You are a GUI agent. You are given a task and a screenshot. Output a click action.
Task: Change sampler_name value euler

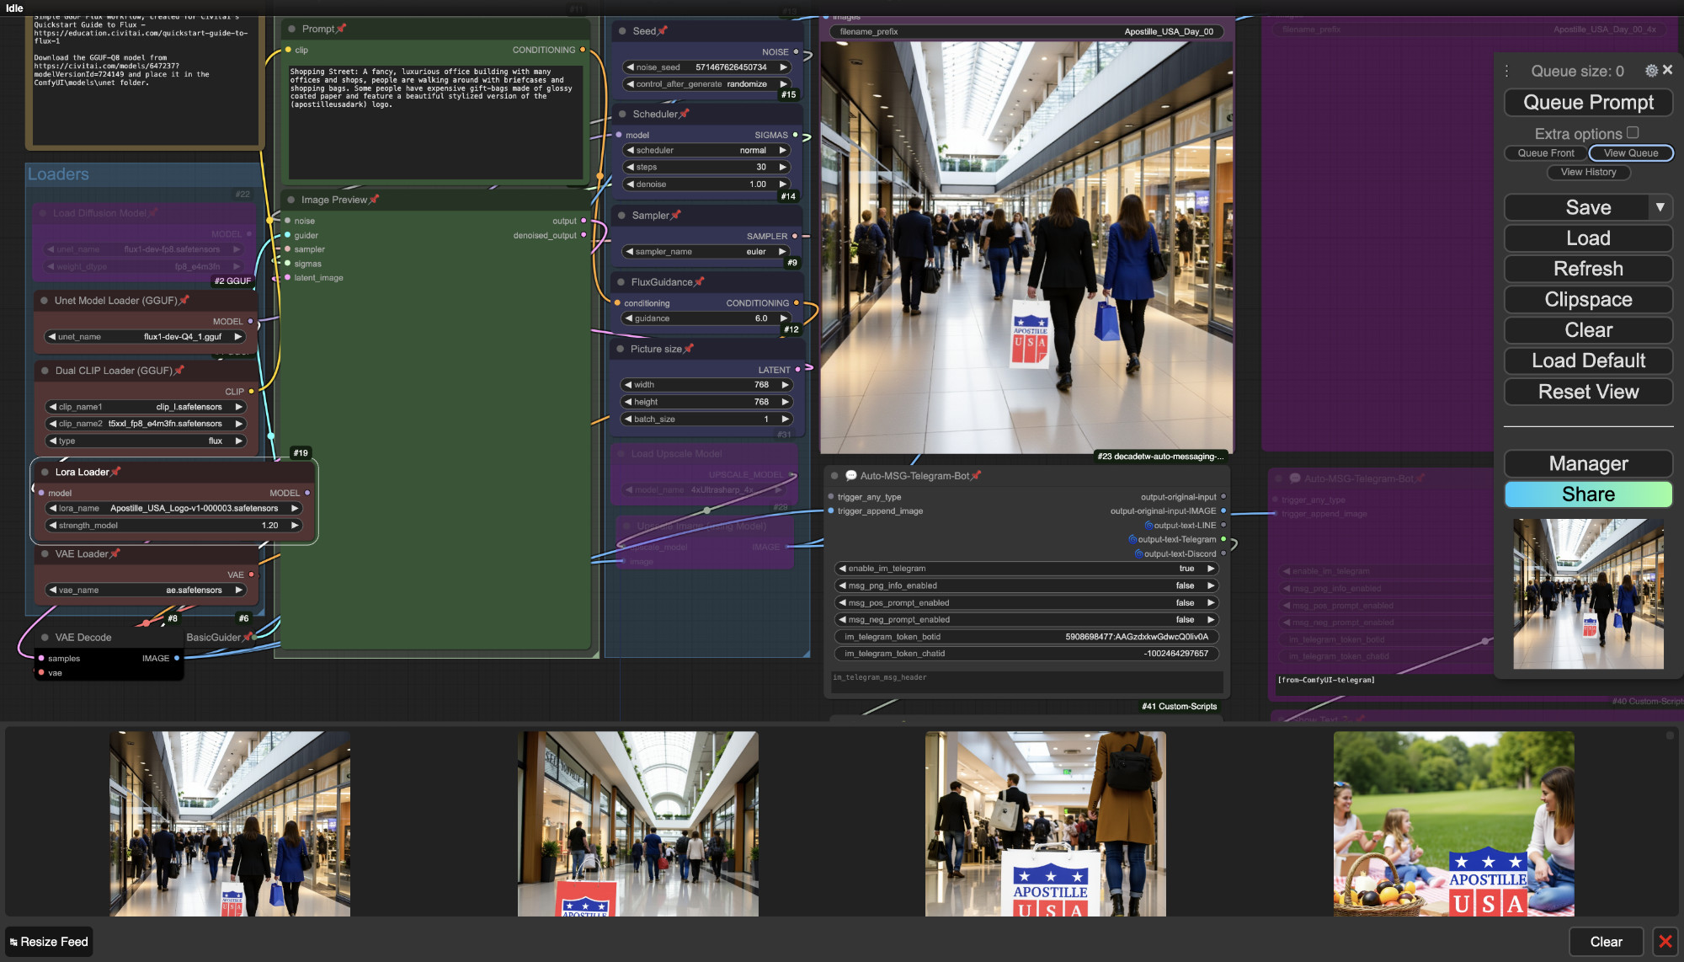(x=706, y=252)
